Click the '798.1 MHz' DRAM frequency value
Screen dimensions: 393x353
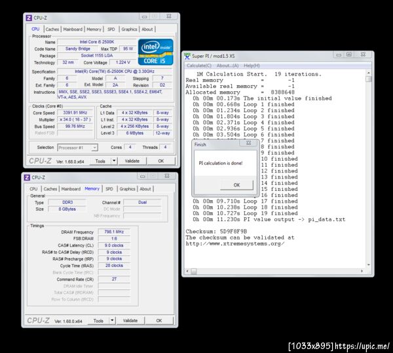[114, 232]
